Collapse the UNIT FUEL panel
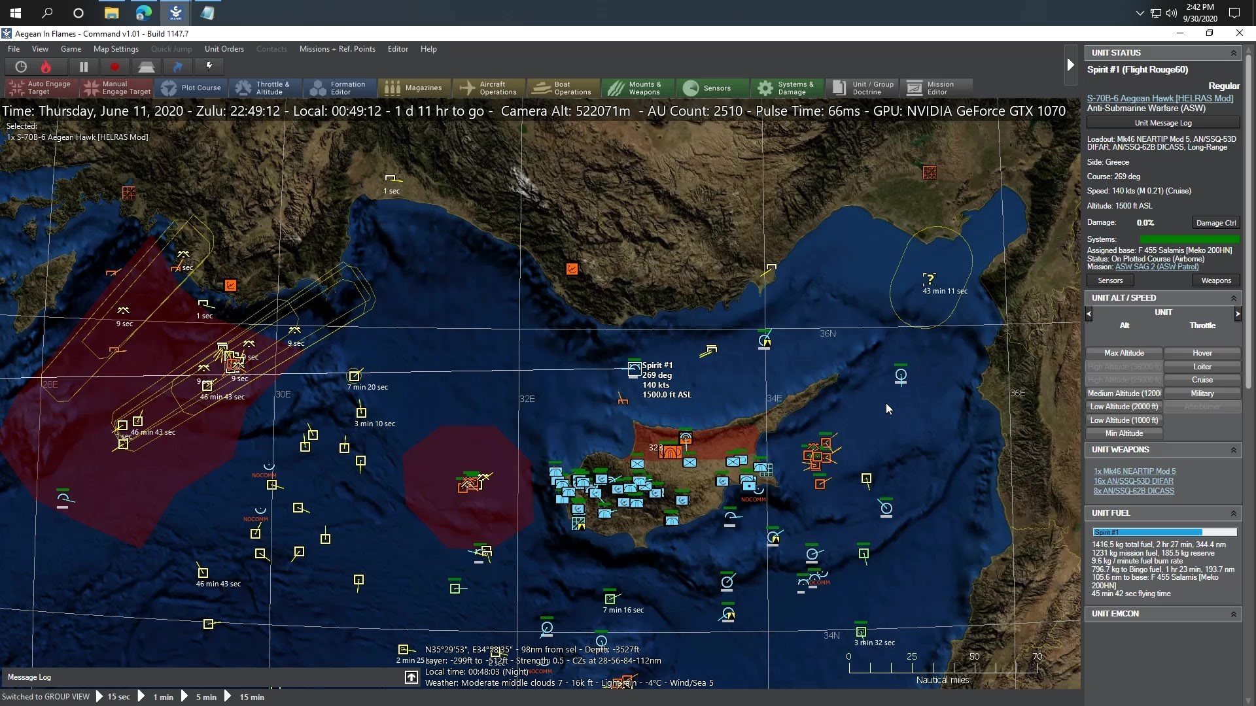 [1234, 513]
